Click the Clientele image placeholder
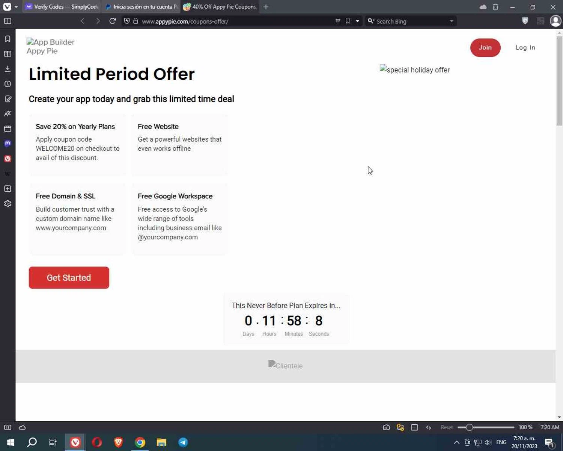Image resolution: width=563 pixels, height=451 pixels. coord(285,365)
